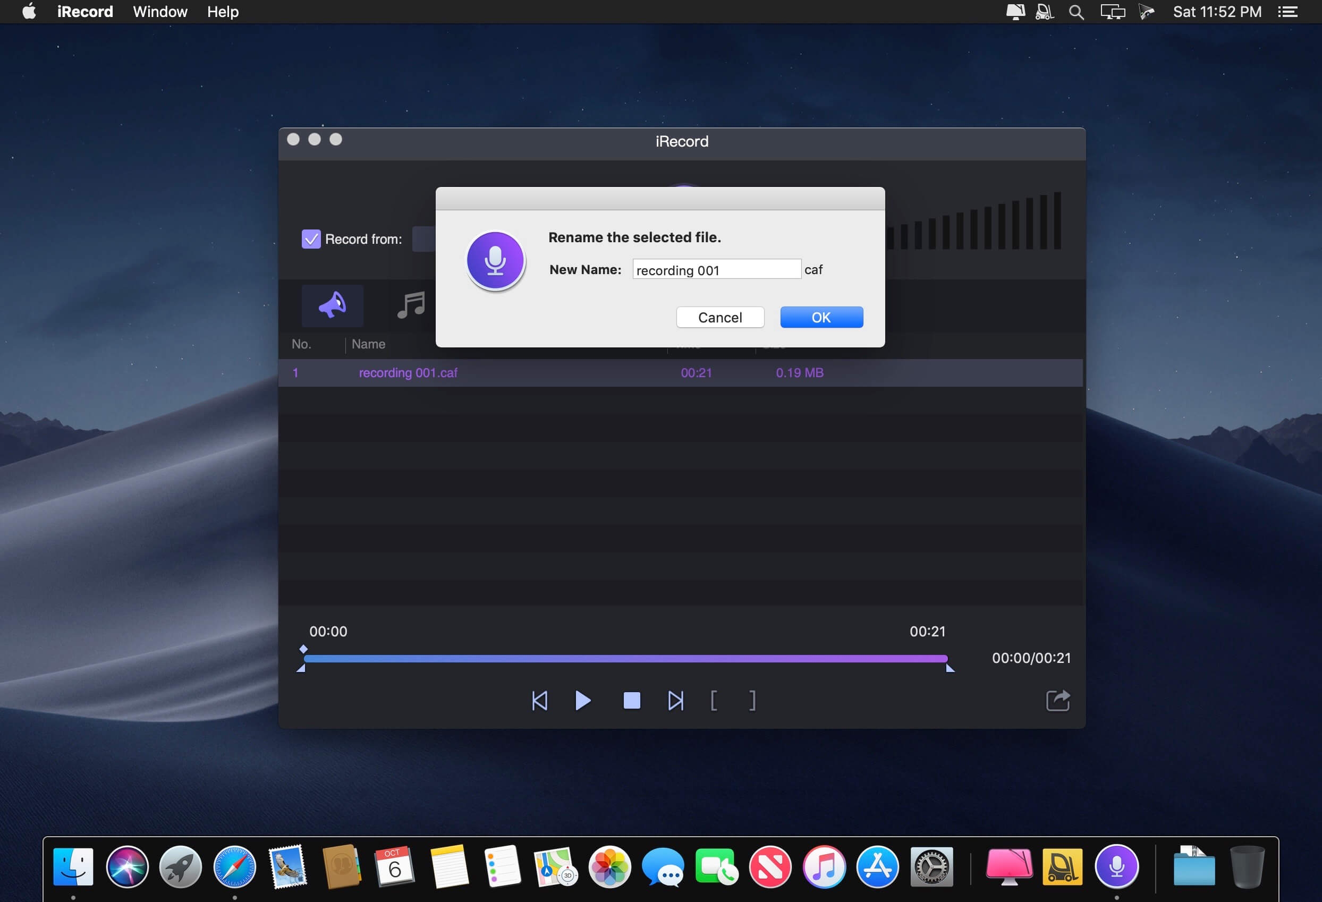Confirm rename with OK button
Viewport: 1322px width, 902px height.
coord(821,317)
